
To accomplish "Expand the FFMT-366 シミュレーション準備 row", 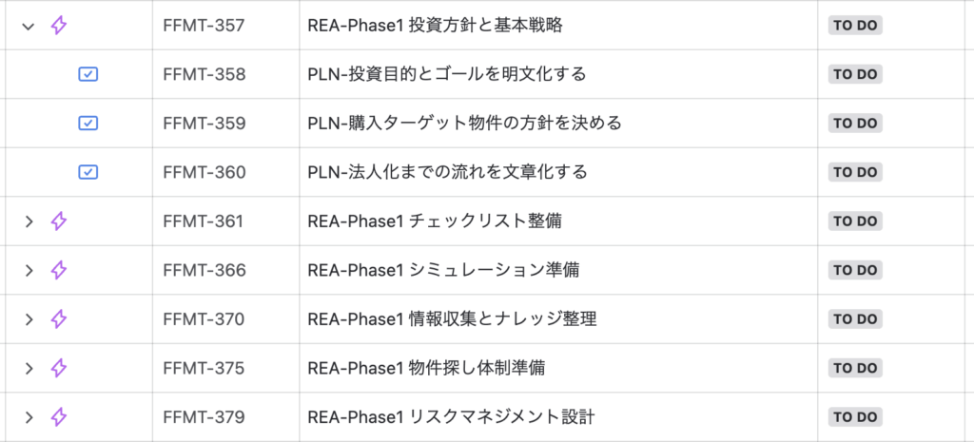I will point(28,270).
